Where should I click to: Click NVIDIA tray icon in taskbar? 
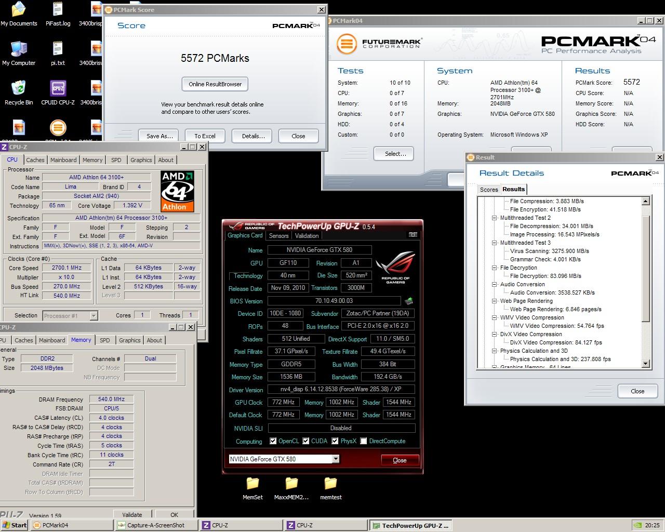click(638, 525)
